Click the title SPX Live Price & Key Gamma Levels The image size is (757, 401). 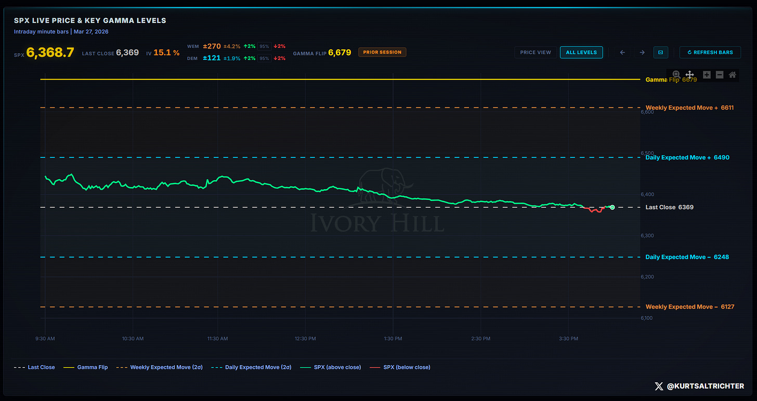pyautogui.click(x=90, y=21)
